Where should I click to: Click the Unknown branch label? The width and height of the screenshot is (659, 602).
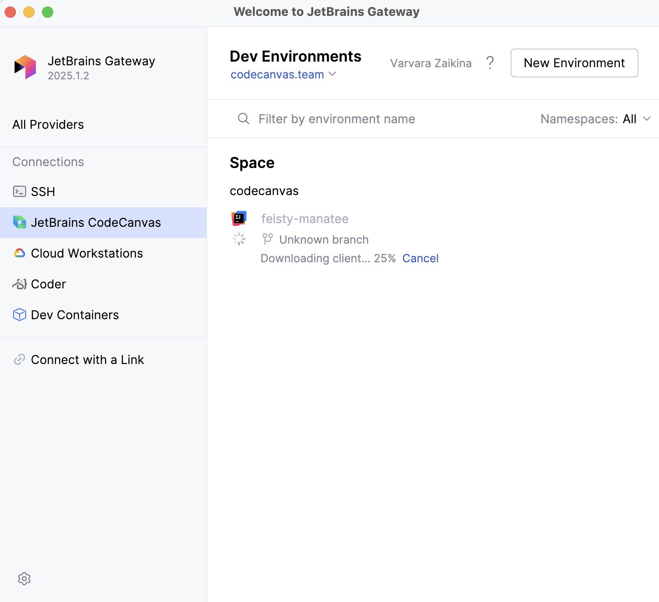click(324, 239)
